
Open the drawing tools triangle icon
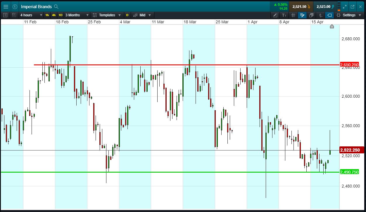[275, 15]
